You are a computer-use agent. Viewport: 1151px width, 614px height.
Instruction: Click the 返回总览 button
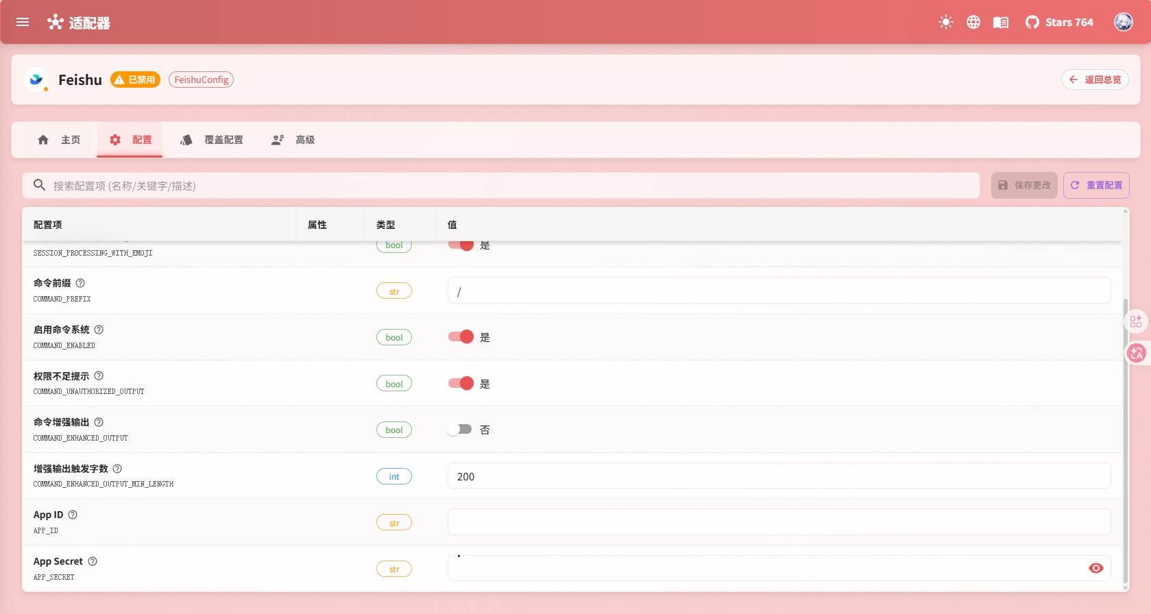coord(1095,79)
